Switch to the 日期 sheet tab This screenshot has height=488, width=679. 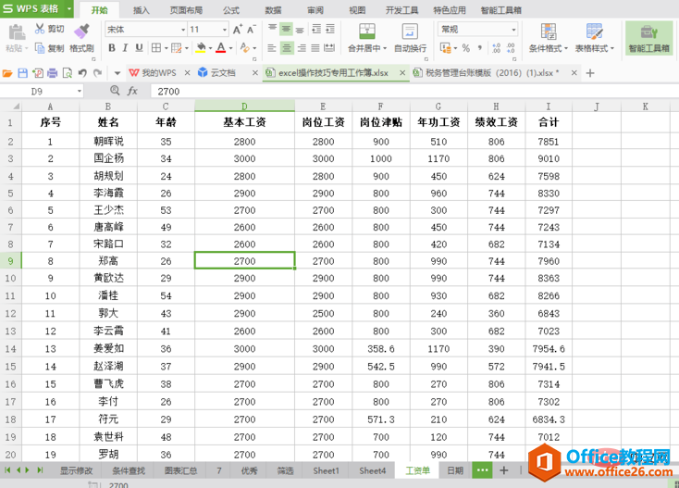pos(455,470)
